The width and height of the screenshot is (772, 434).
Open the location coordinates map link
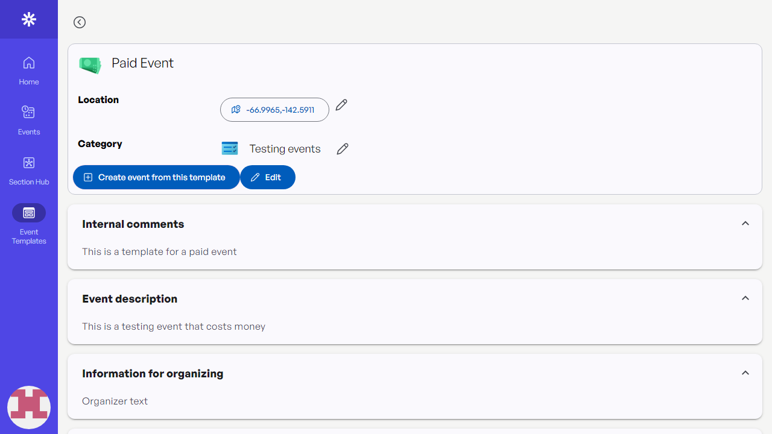tap(274, 110)
